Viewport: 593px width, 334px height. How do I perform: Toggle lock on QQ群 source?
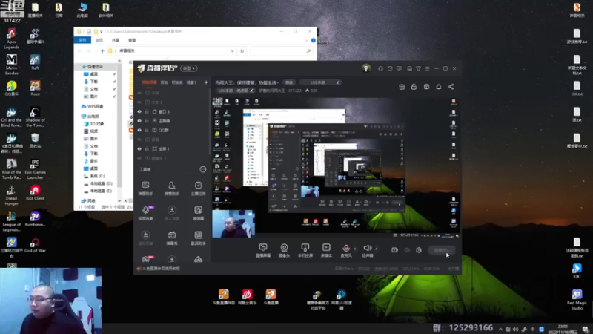pyautogui.click(x=147, y=131)
